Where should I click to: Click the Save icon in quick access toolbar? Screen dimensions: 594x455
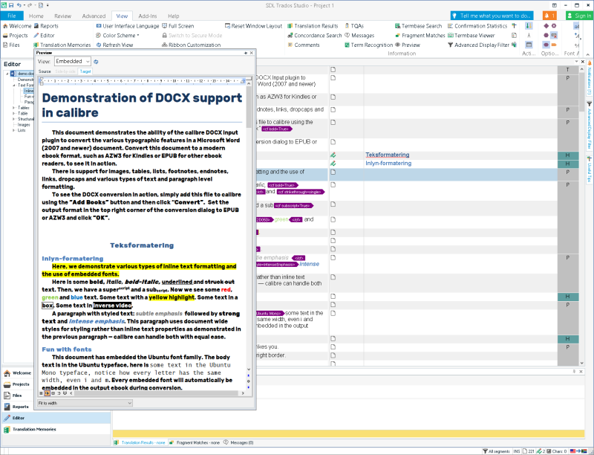tap(11, 5)
